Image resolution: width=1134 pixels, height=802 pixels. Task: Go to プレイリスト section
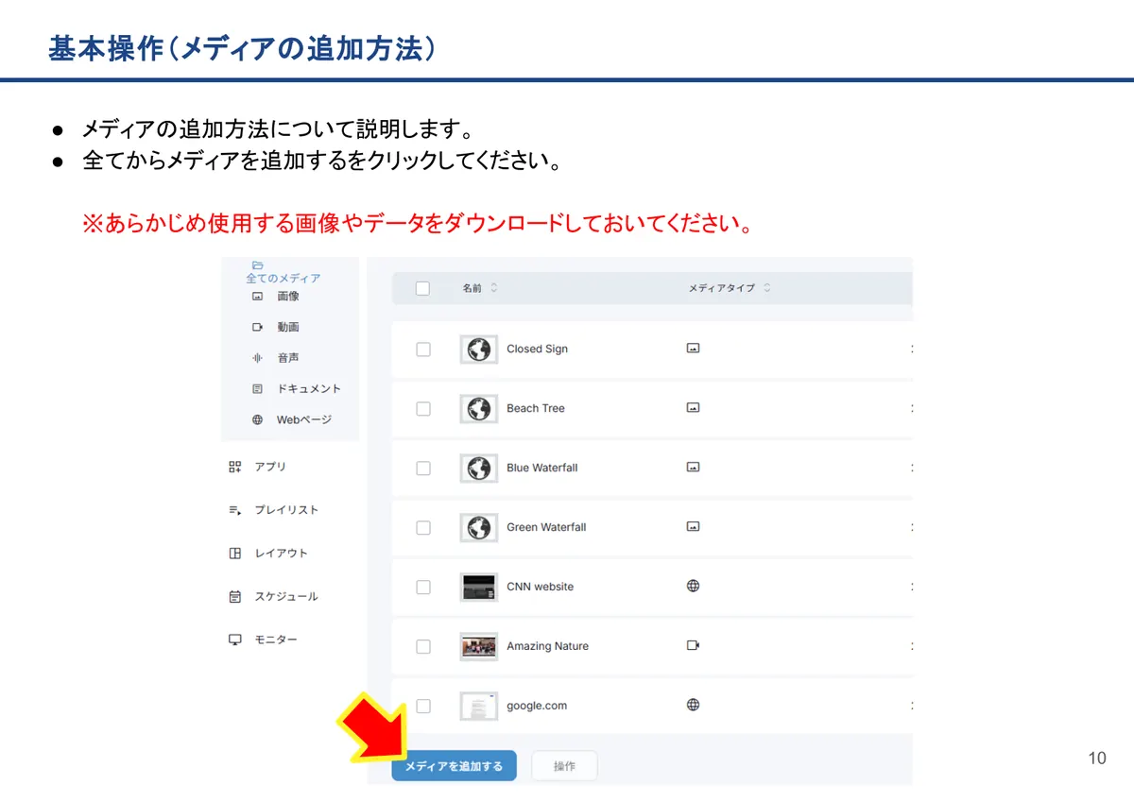point(286,510)
